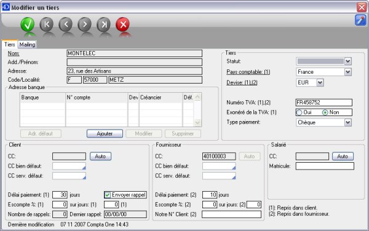The width and height of the screenshot is (369, 231).
Task: Click Auto button in Fournisseur section
Action: coord(250,156)
